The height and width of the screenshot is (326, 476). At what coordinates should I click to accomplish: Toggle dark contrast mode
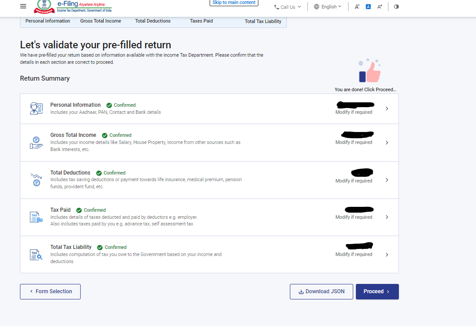coord(396,6)
